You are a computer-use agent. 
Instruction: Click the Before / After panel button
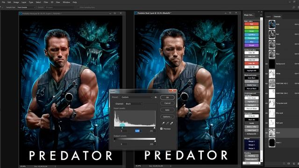251,126
